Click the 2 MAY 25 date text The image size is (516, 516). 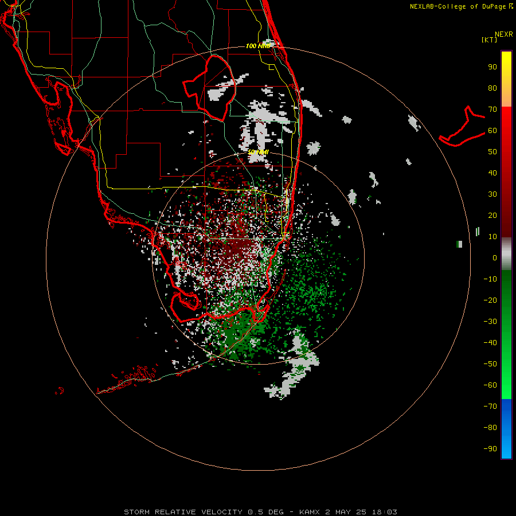[x=346, y=512]
